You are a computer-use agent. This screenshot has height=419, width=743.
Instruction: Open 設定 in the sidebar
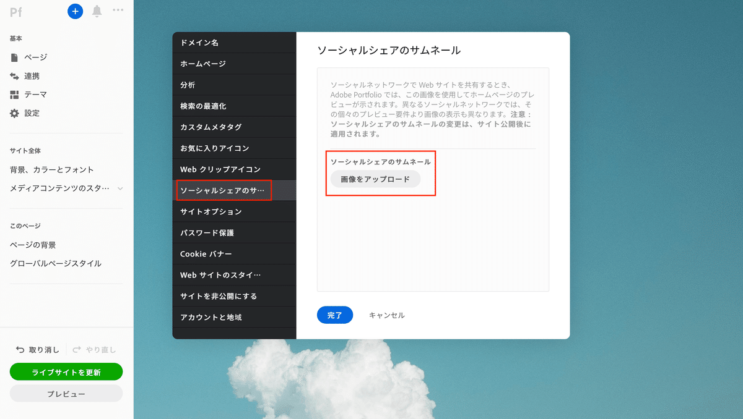(x=32, y=113)
